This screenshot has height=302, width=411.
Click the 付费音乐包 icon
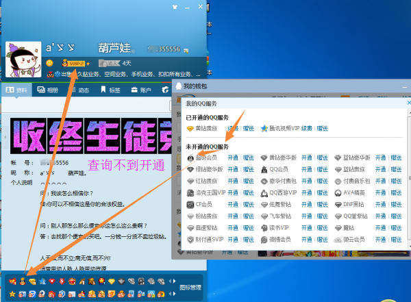(338, 181)
